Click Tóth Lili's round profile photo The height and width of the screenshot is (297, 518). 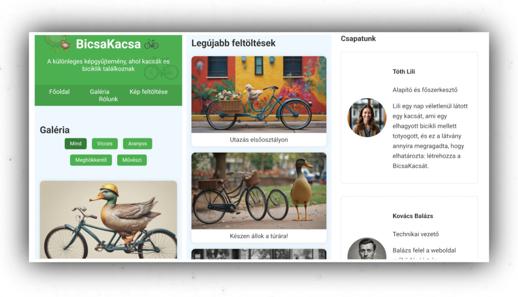pyautogui.click(x=367, y=118)
